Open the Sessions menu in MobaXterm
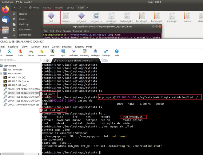The height and width of the screenshot is (155, 203). point(13,47)
